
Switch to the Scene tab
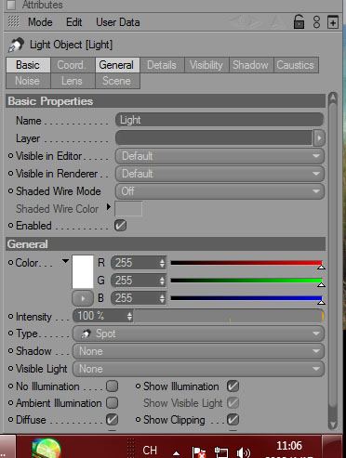click(117, 81)
